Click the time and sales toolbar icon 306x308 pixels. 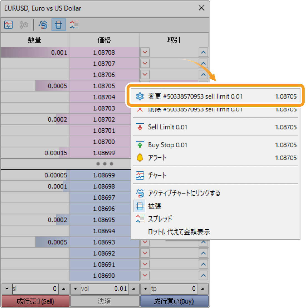(x=24, y=25)
